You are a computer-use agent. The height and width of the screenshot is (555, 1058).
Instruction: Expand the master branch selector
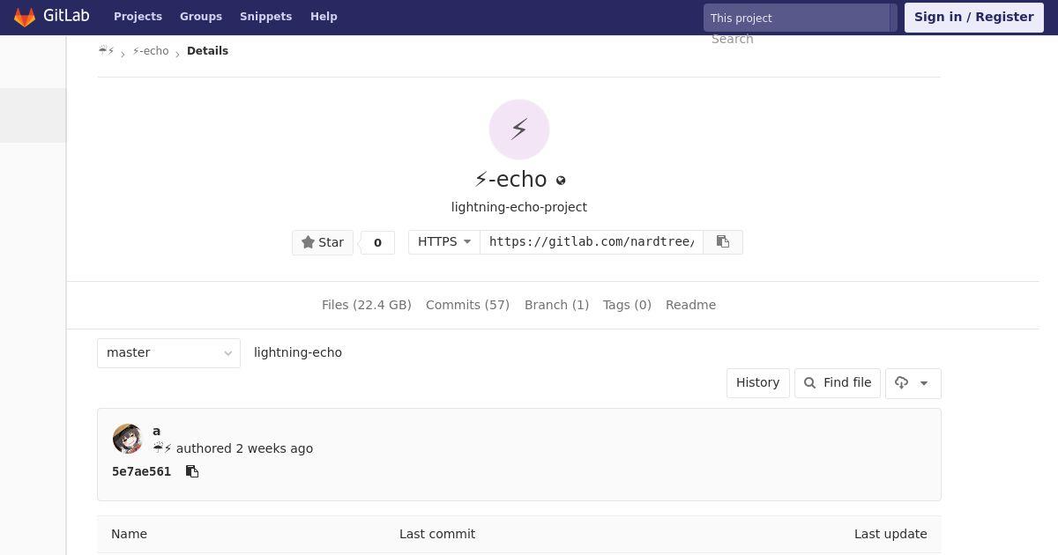[x=168, y=352]
